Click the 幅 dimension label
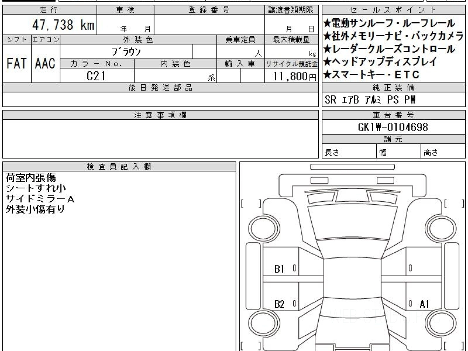The height and width of the screenshot is (351, 468). click(383, 152)
